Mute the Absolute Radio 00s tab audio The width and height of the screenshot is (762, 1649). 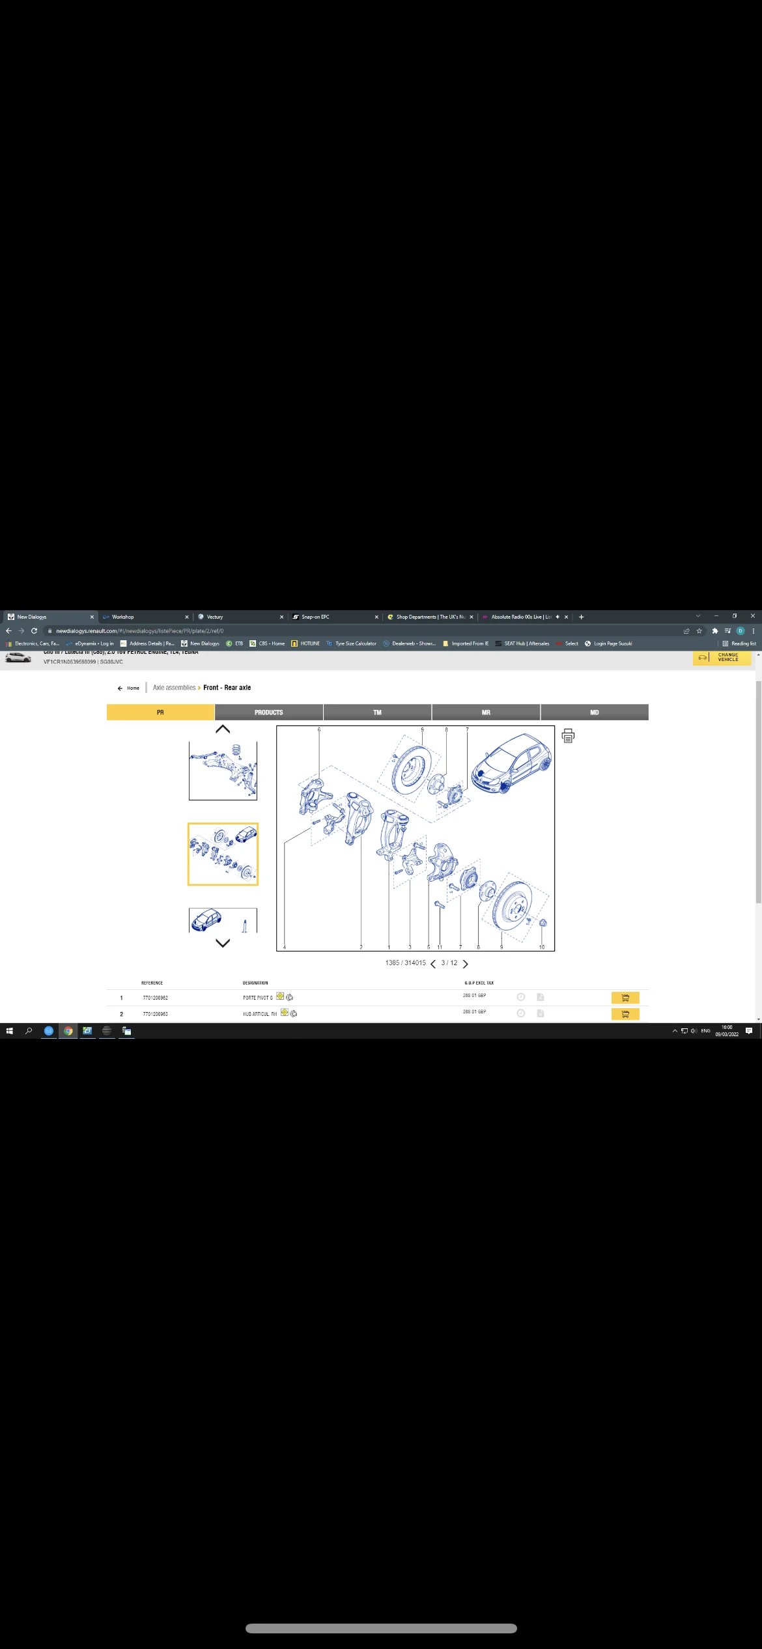coord(557,617)
